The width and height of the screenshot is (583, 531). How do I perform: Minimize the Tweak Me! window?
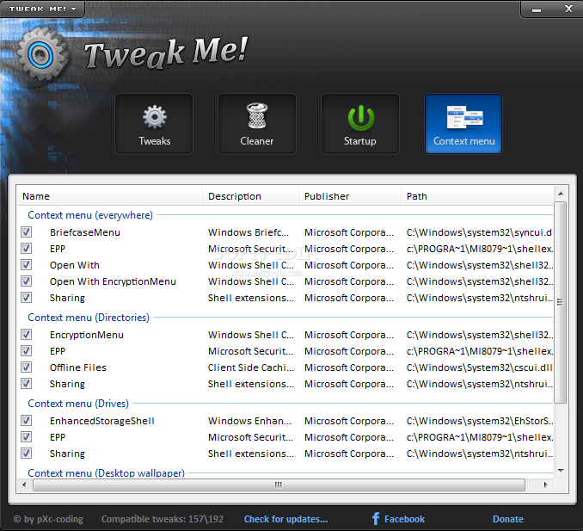537,9
